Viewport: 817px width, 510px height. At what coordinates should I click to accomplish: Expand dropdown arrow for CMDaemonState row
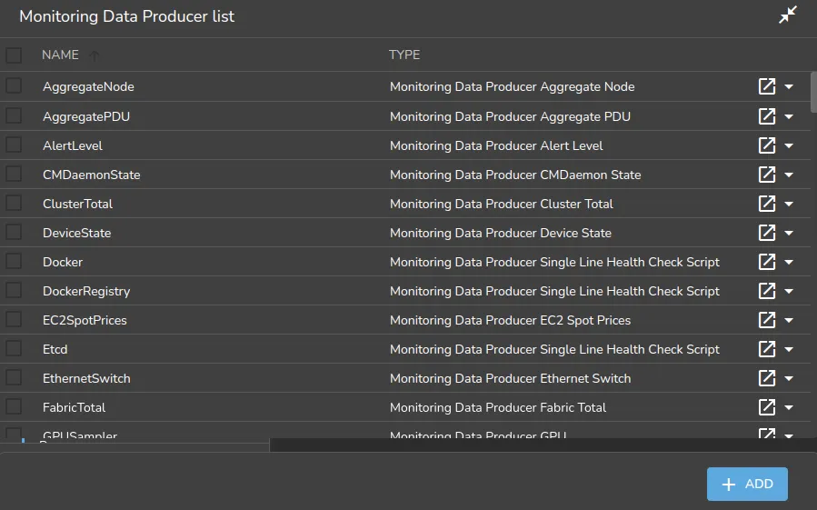(789, 175)
